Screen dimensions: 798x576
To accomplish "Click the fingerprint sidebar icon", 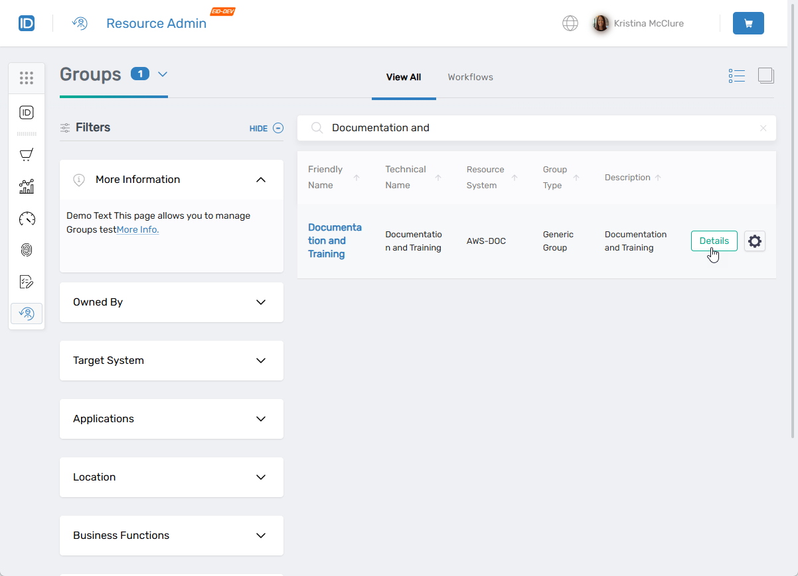I will click(x=27, y=250).
